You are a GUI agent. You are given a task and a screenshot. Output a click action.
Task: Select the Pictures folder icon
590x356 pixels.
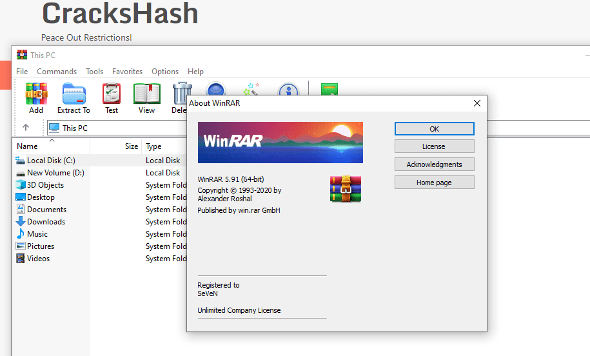coord(21,246)
